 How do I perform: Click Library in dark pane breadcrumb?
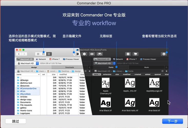118,71
